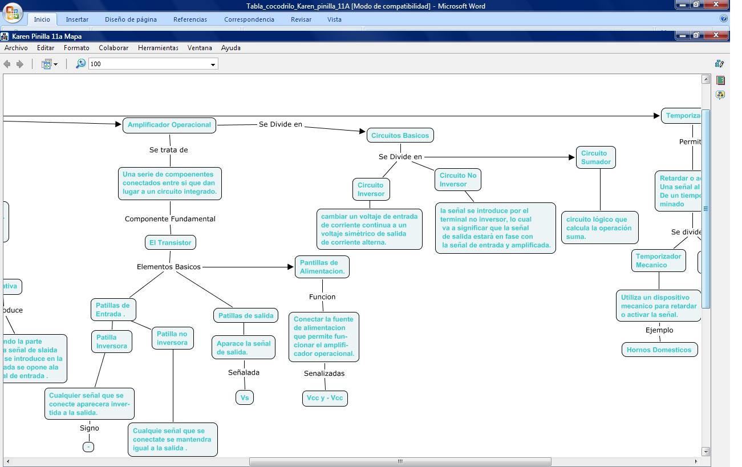Open the Herramientas menu
Image resolution: width=742 pixels, height=467 pixels.
coord(158,48)
